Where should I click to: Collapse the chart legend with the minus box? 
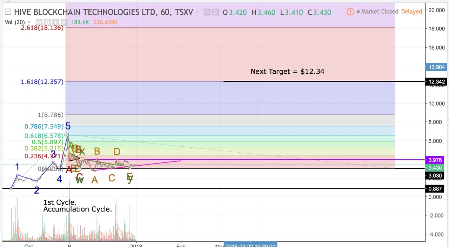[x=8, y=12]
